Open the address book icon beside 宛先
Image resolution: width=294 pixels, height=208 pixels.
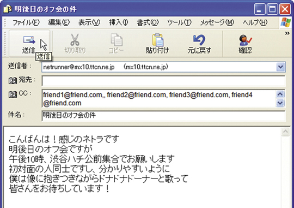[x=13, y=81]
